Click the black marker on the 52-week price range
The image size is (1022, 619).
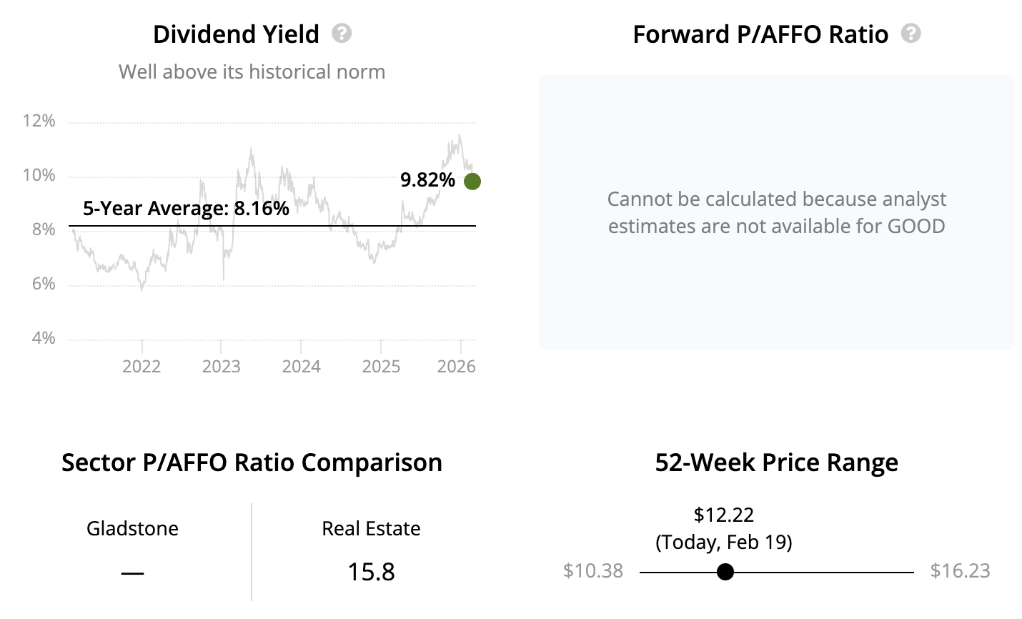click(725, 572)
